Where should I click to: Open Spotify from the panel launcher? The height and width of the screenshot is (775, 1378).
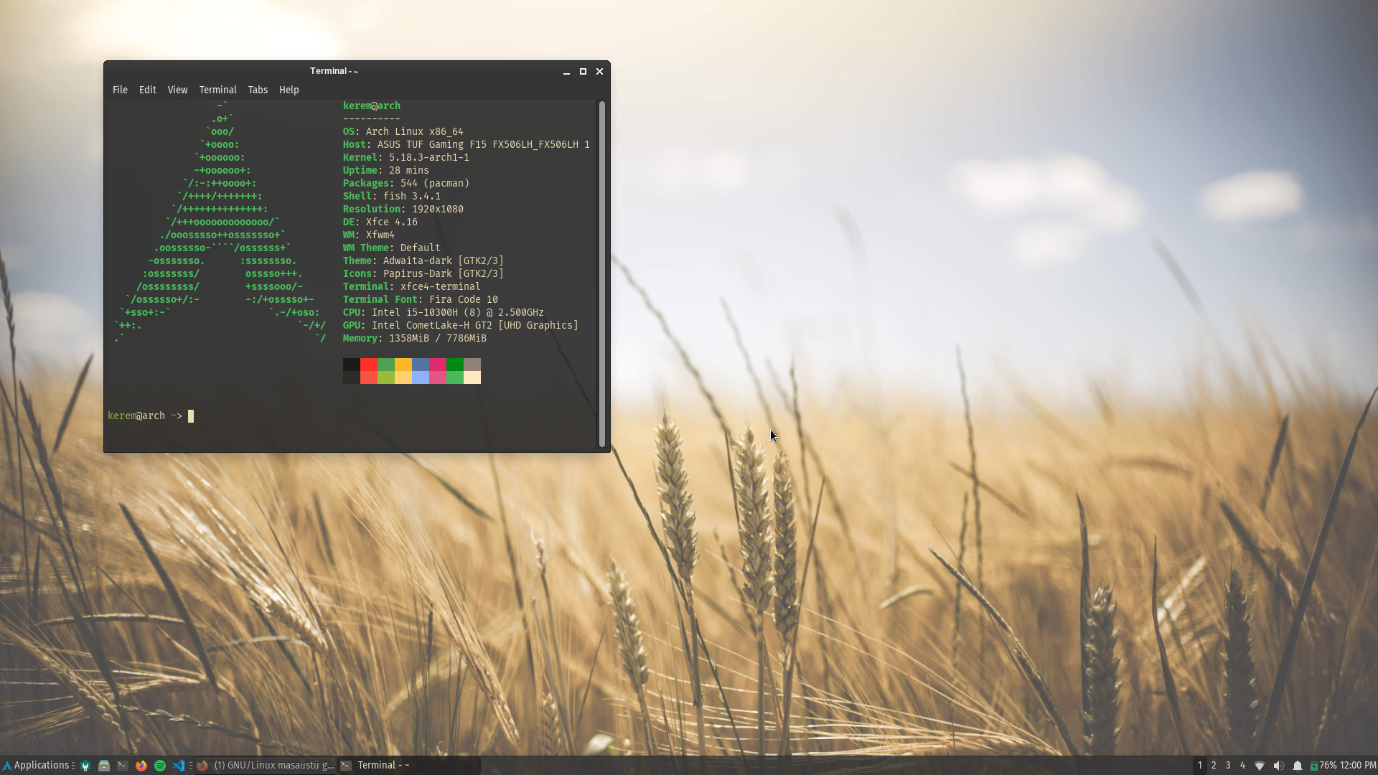point(160,766)
